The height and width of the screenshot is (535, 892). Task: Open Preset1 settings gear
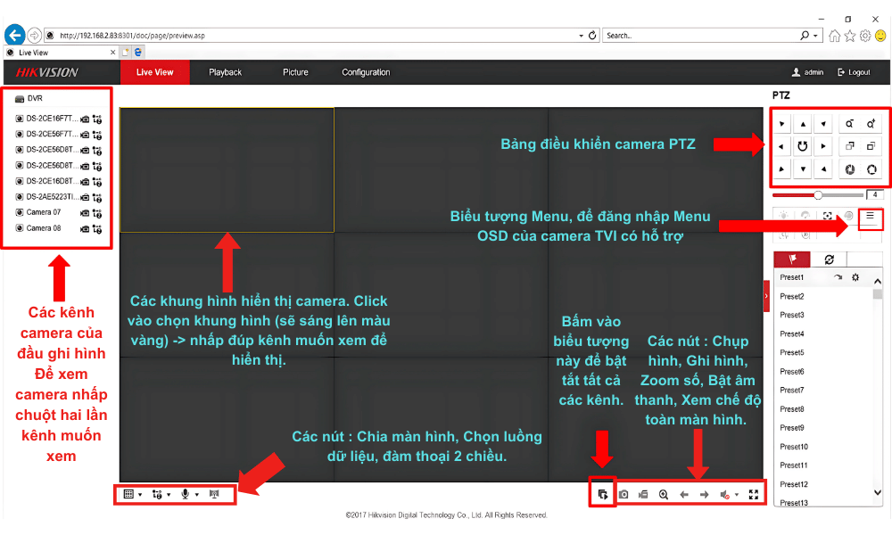coord(855,277)
